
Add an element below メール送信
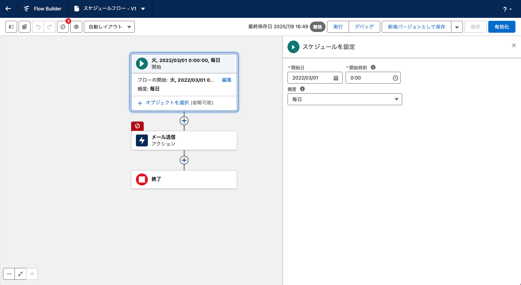[x=184, y=160]
